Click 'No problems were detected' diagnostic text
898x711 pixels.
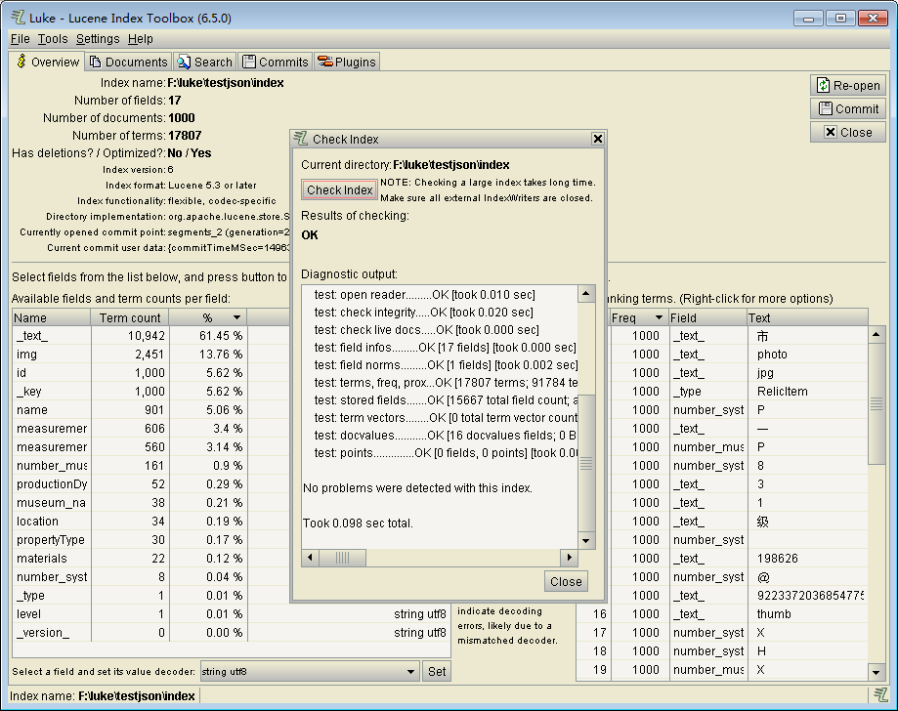pos(417,488)
